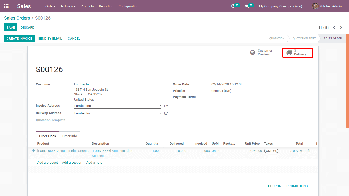Screen dimensions: 349x196
Task: Click QUOTATION status stage
Action: (277, 39)
